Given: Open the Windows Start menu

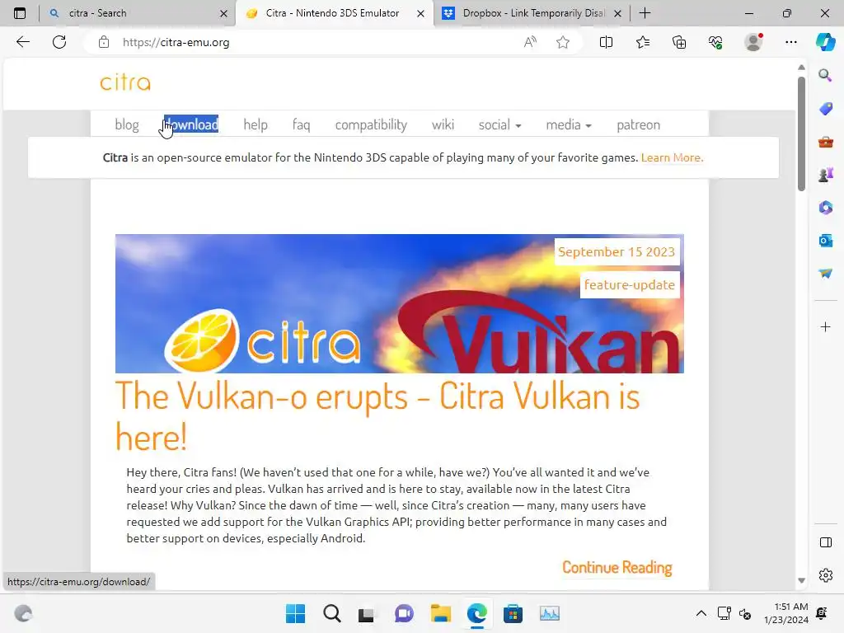Looking at the screenshot, I should (x=295, y=613).
